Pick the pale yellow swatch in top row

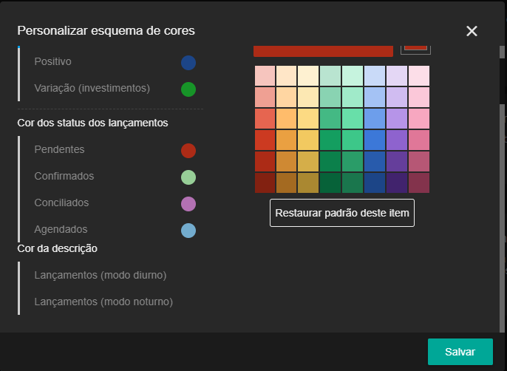pyautogui.click(x=309, y=76)
